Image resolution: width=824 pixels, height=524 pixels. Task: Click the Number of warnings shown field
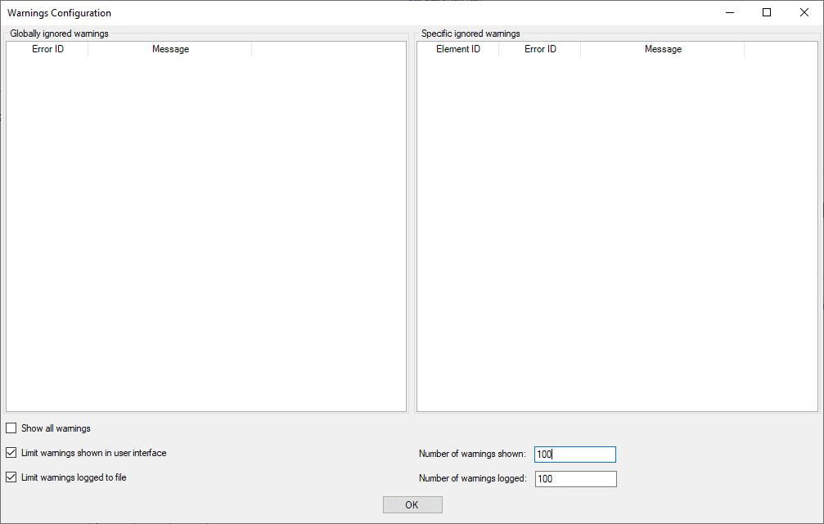click(575, 455)
